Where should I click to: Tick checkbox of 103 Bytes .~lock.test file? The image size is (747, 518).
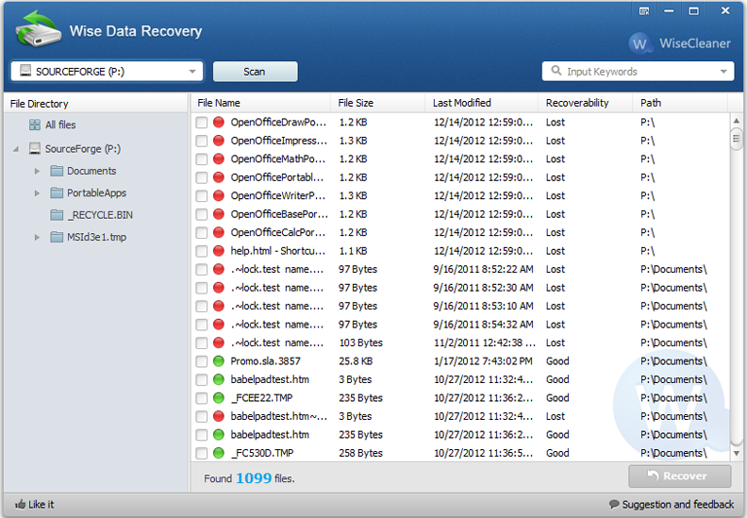tap(202, 343)
